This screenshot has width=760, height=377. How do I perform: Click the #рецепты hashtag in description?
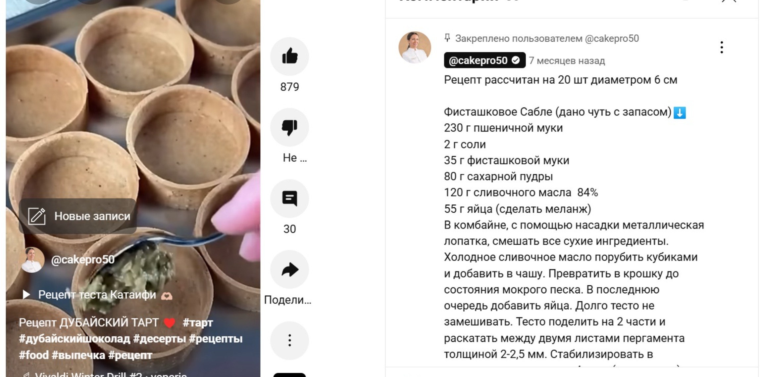tap(216, 339)
